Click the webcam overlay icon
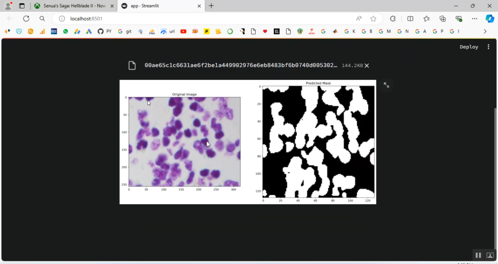Image resolution: width=498 pixels, height=264 pixels. (490, 255)
